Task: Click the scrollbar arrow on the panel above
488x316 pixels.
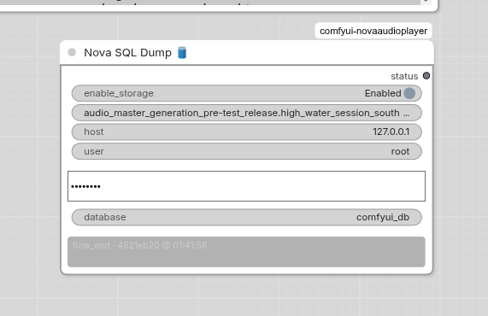Action: (x=426, y=2)
